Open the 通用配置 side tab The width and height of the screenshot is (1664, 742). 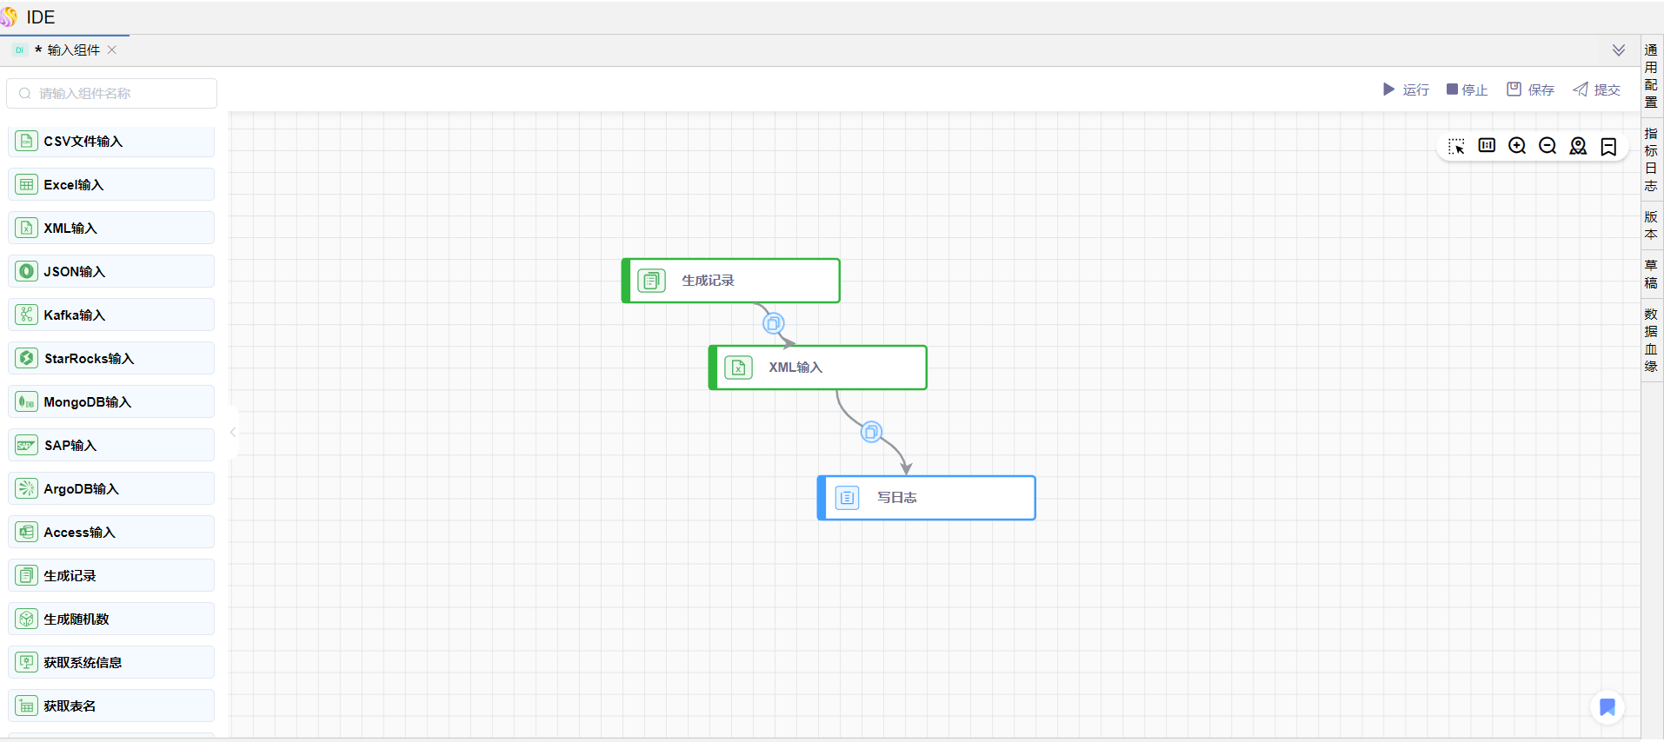pos(1651,76)
